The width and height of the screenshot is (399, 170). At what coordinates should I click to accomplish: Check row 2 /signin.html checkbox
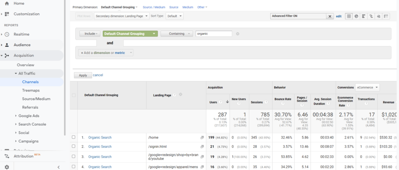(x=73, y=146)
